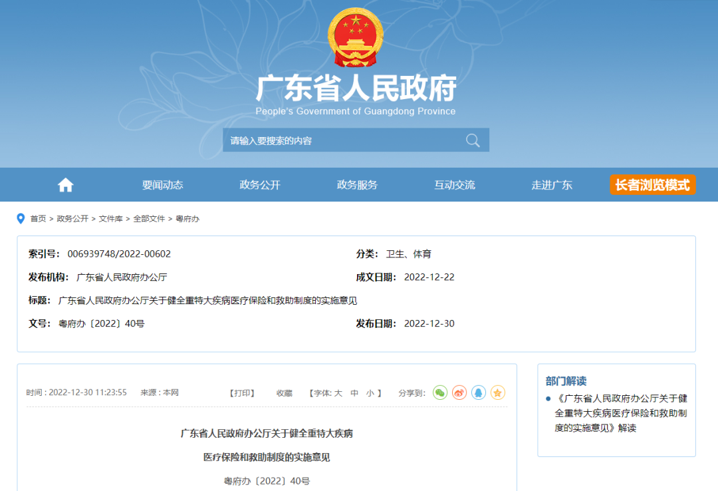This screenshot has height=491, width=718.
Task: Enable 长者浏览模式 with the orange button
Action: 652,185
